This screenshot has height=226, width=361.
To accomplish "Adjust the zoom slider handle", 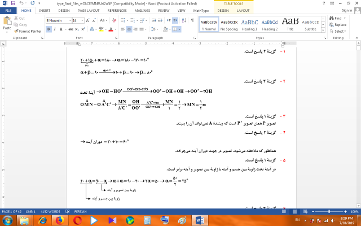I will point(329,211).
